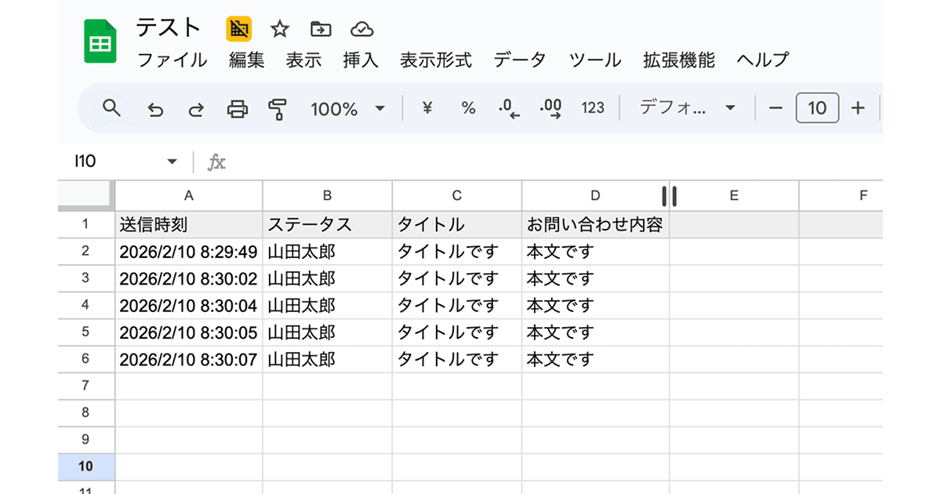Click the Redo icon
This screenshot has width=941, height=494.
195,109
